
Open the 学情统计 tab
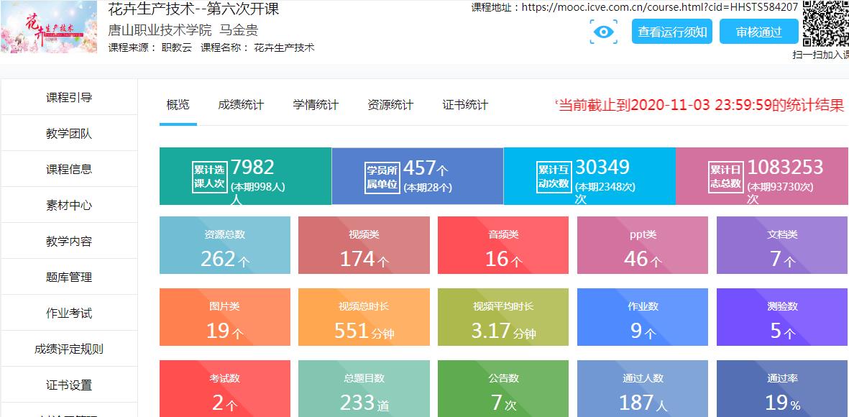[316, 105]
